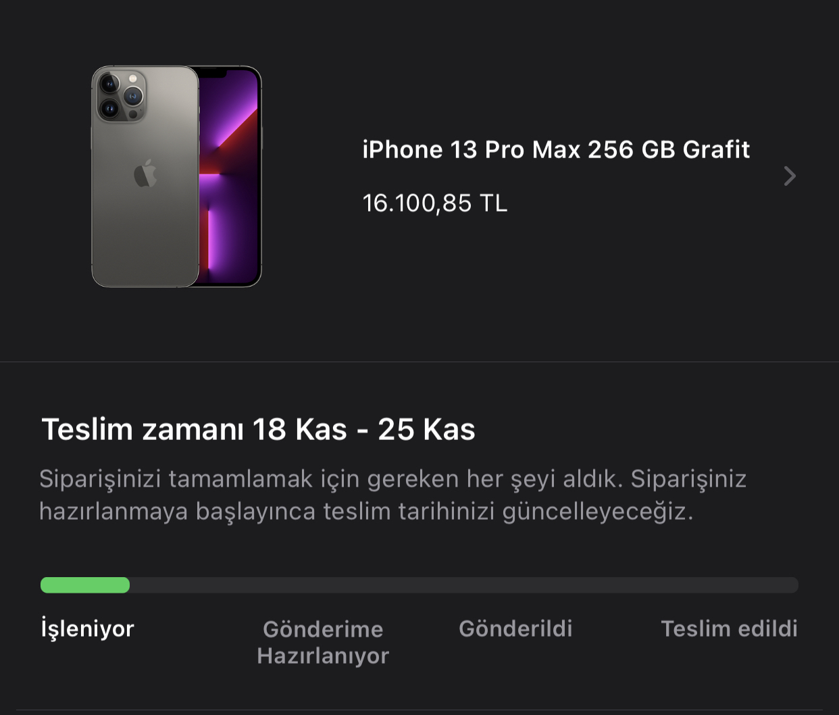This screenshot has height=715, width=839.
Task: Tap the purple phone screen in the image
Action: click(x=228, y=177)
